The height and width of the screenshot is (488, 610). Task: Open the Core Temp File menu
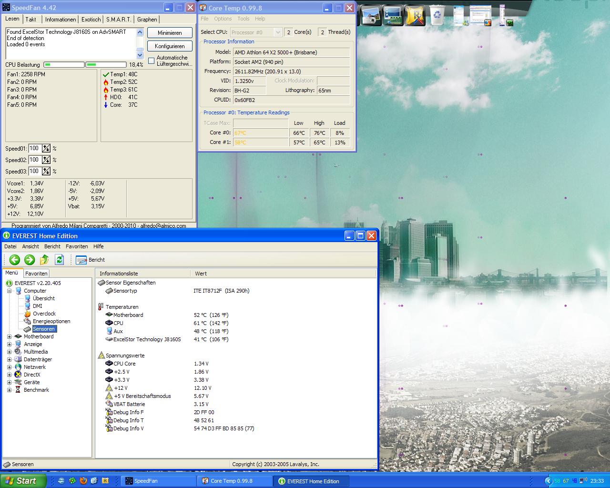pyautogui.click(x=204, y=19)
